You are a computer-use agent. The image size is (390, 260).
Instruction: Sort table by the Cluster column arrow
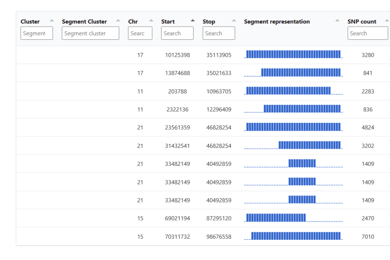[52, 21]
